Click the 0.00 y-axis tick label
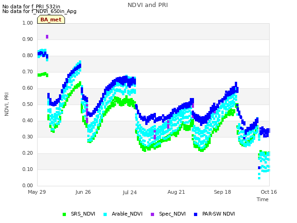Viewport: 297px width, 223px height. pos(28,186)
